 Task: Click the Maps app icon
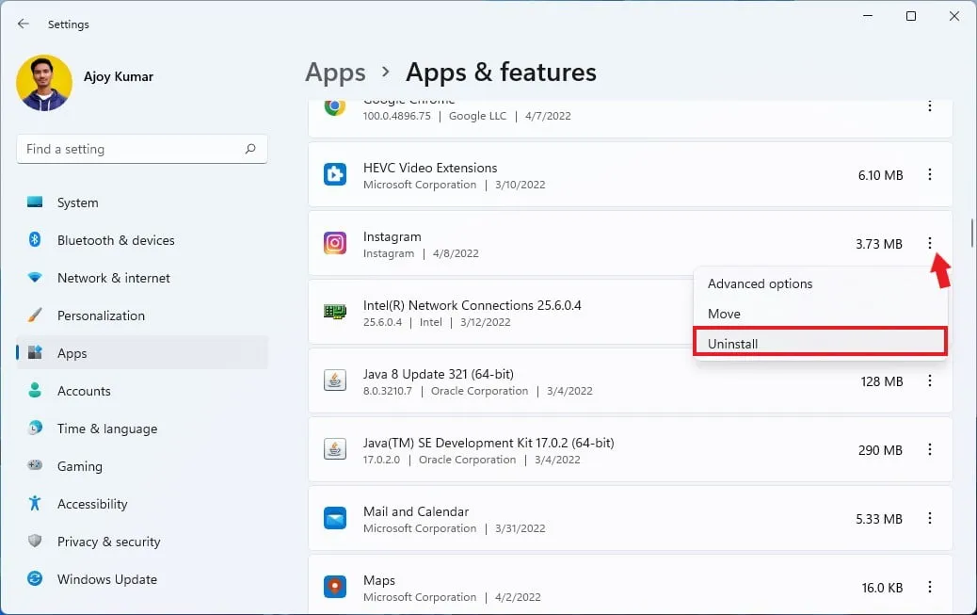[x=335, y=588]
